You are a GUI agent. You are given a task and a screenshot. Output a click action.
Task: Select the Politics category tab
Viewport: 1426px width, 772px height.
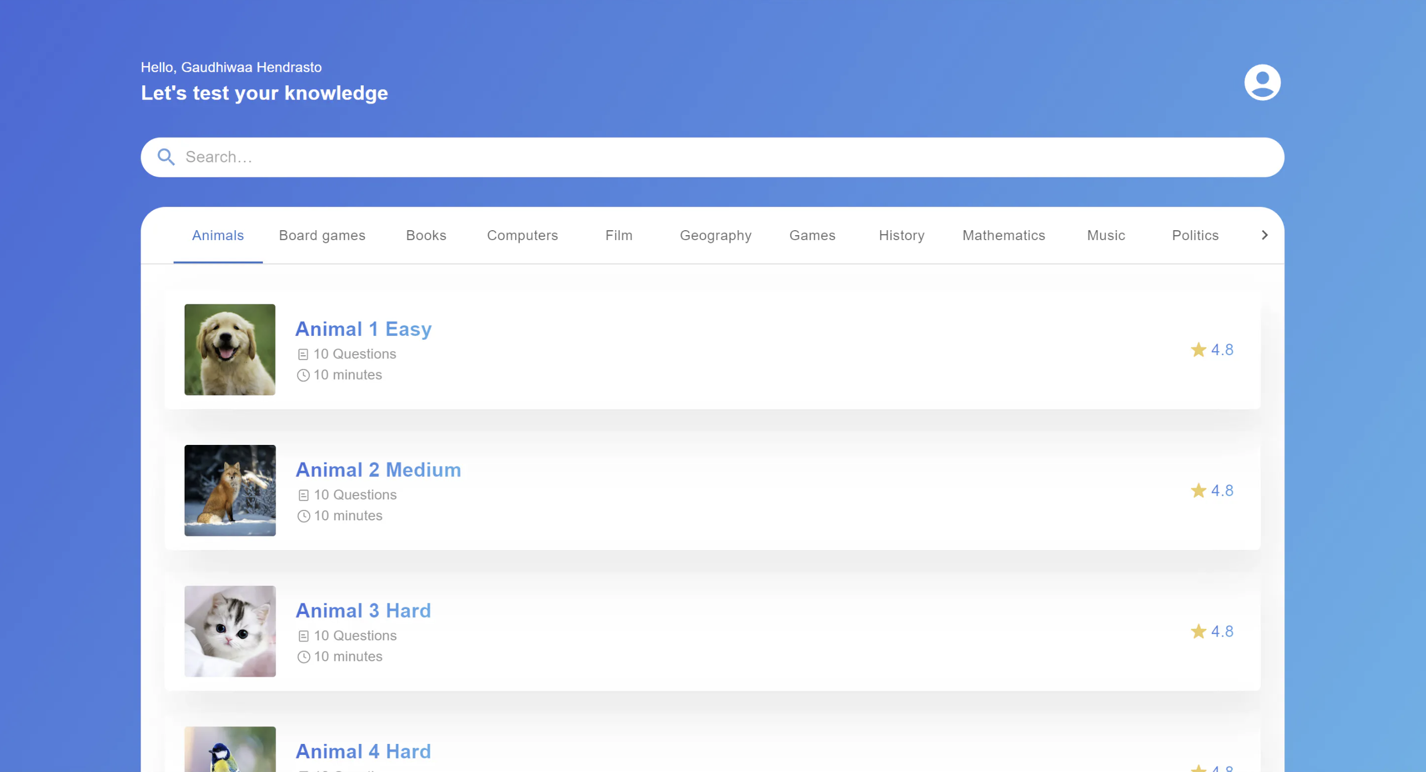point(1195,235)
